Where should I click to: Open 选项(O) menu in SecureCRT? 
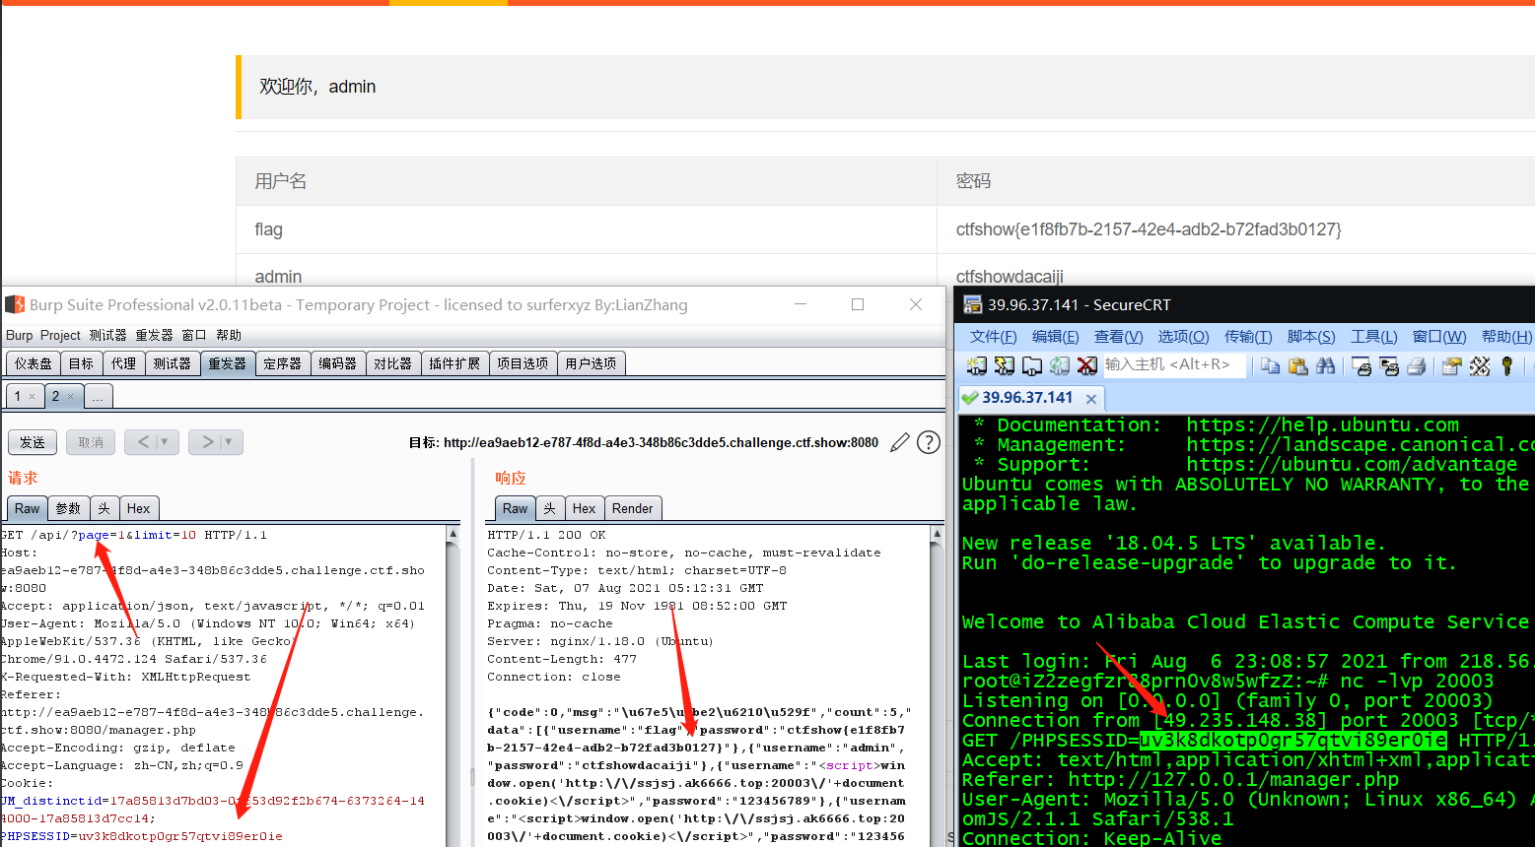[x=1183, y=336]
